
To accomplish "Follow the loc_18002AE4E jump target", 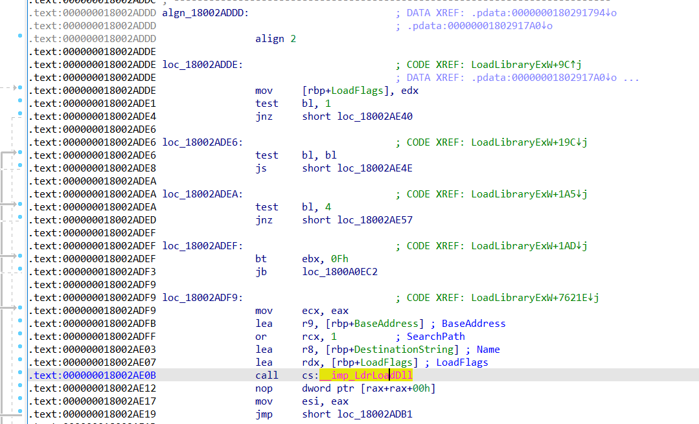I will [375, 168].
